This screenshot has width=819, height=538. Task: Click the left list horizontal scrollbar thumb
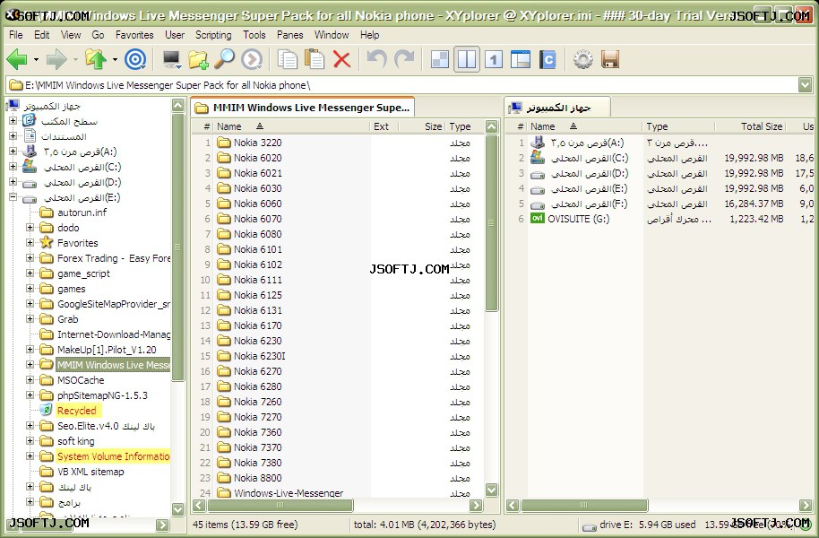(x=280, y=505)
